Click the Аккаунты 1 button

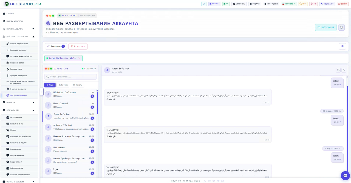[56, 46]
